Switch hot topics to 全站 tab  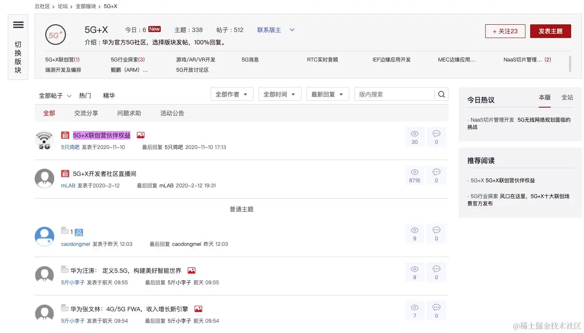(567, 97)
